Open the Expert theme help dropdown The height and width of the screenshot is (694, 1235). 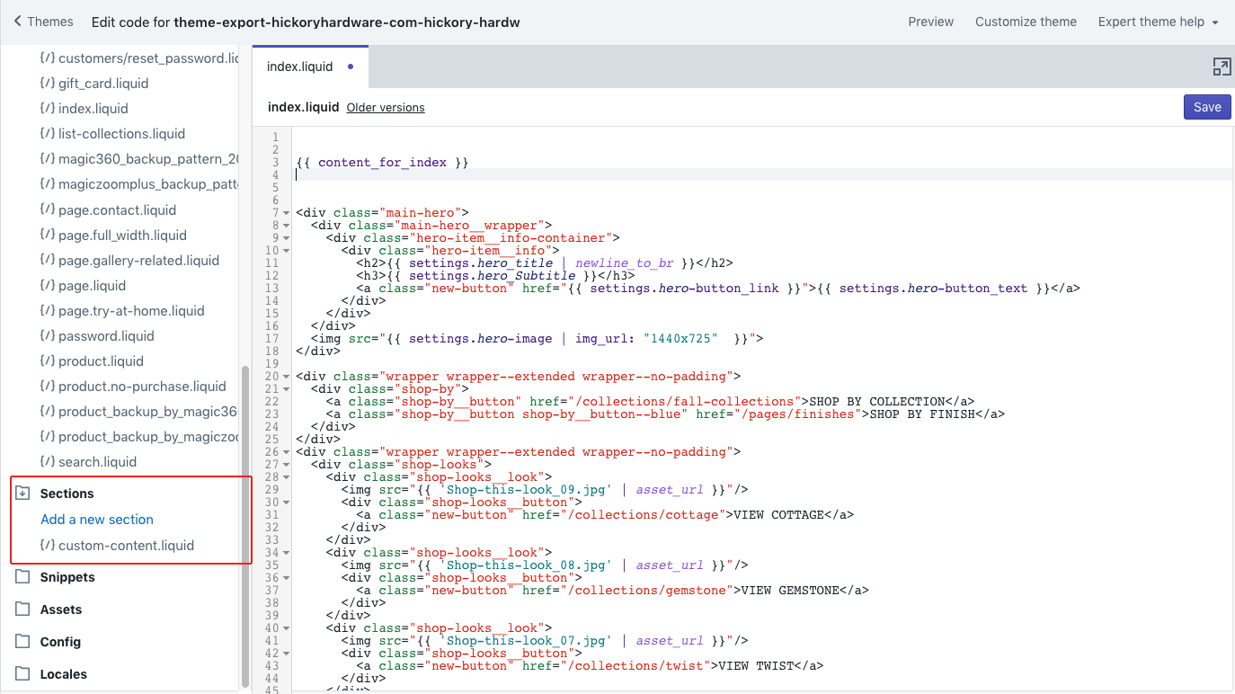[x=1158, y=22]
